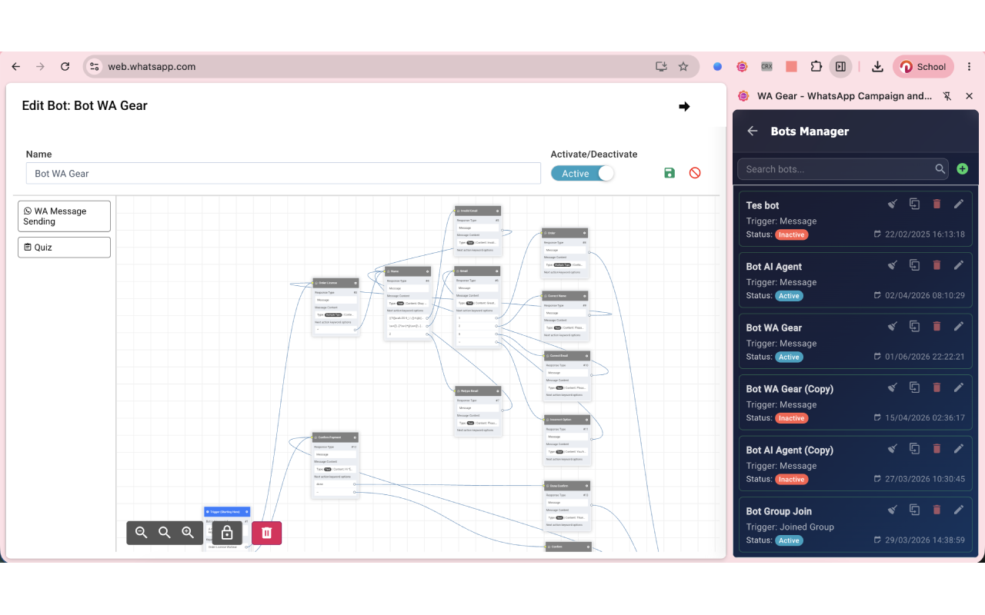This screenshot has height=615, width=985.
Task: Click the Bot Group Join title
Action: 779,511
